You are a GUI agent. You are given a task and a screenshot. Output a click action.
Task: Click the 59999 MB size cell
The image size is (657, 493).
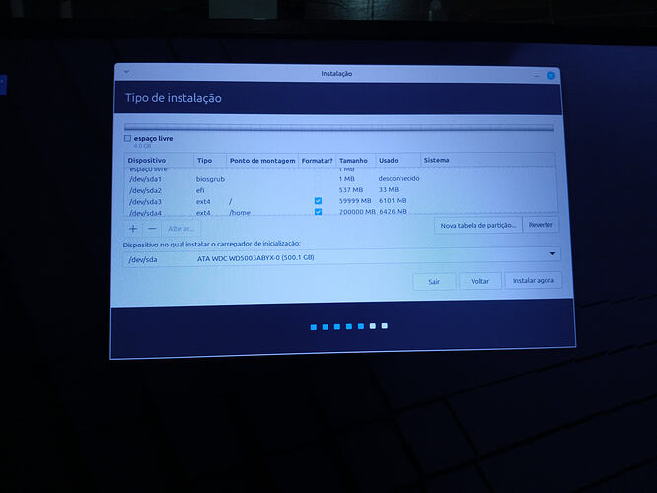click(x=355, y=201)
